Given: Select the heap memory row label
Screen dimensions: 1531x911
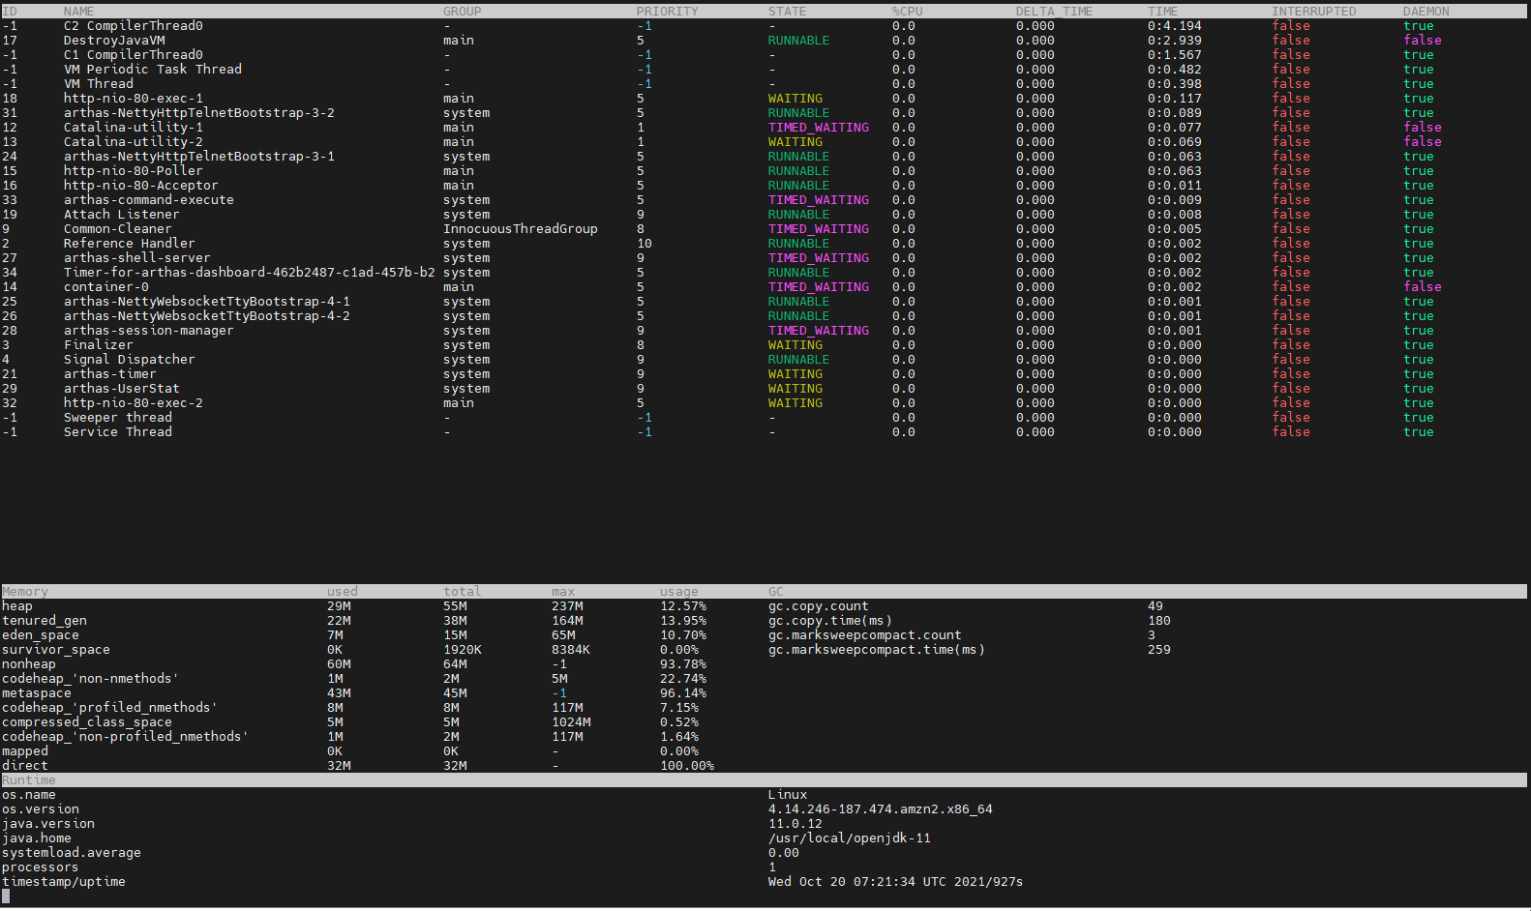Looking at the screenshot, I should coord(17,606).
